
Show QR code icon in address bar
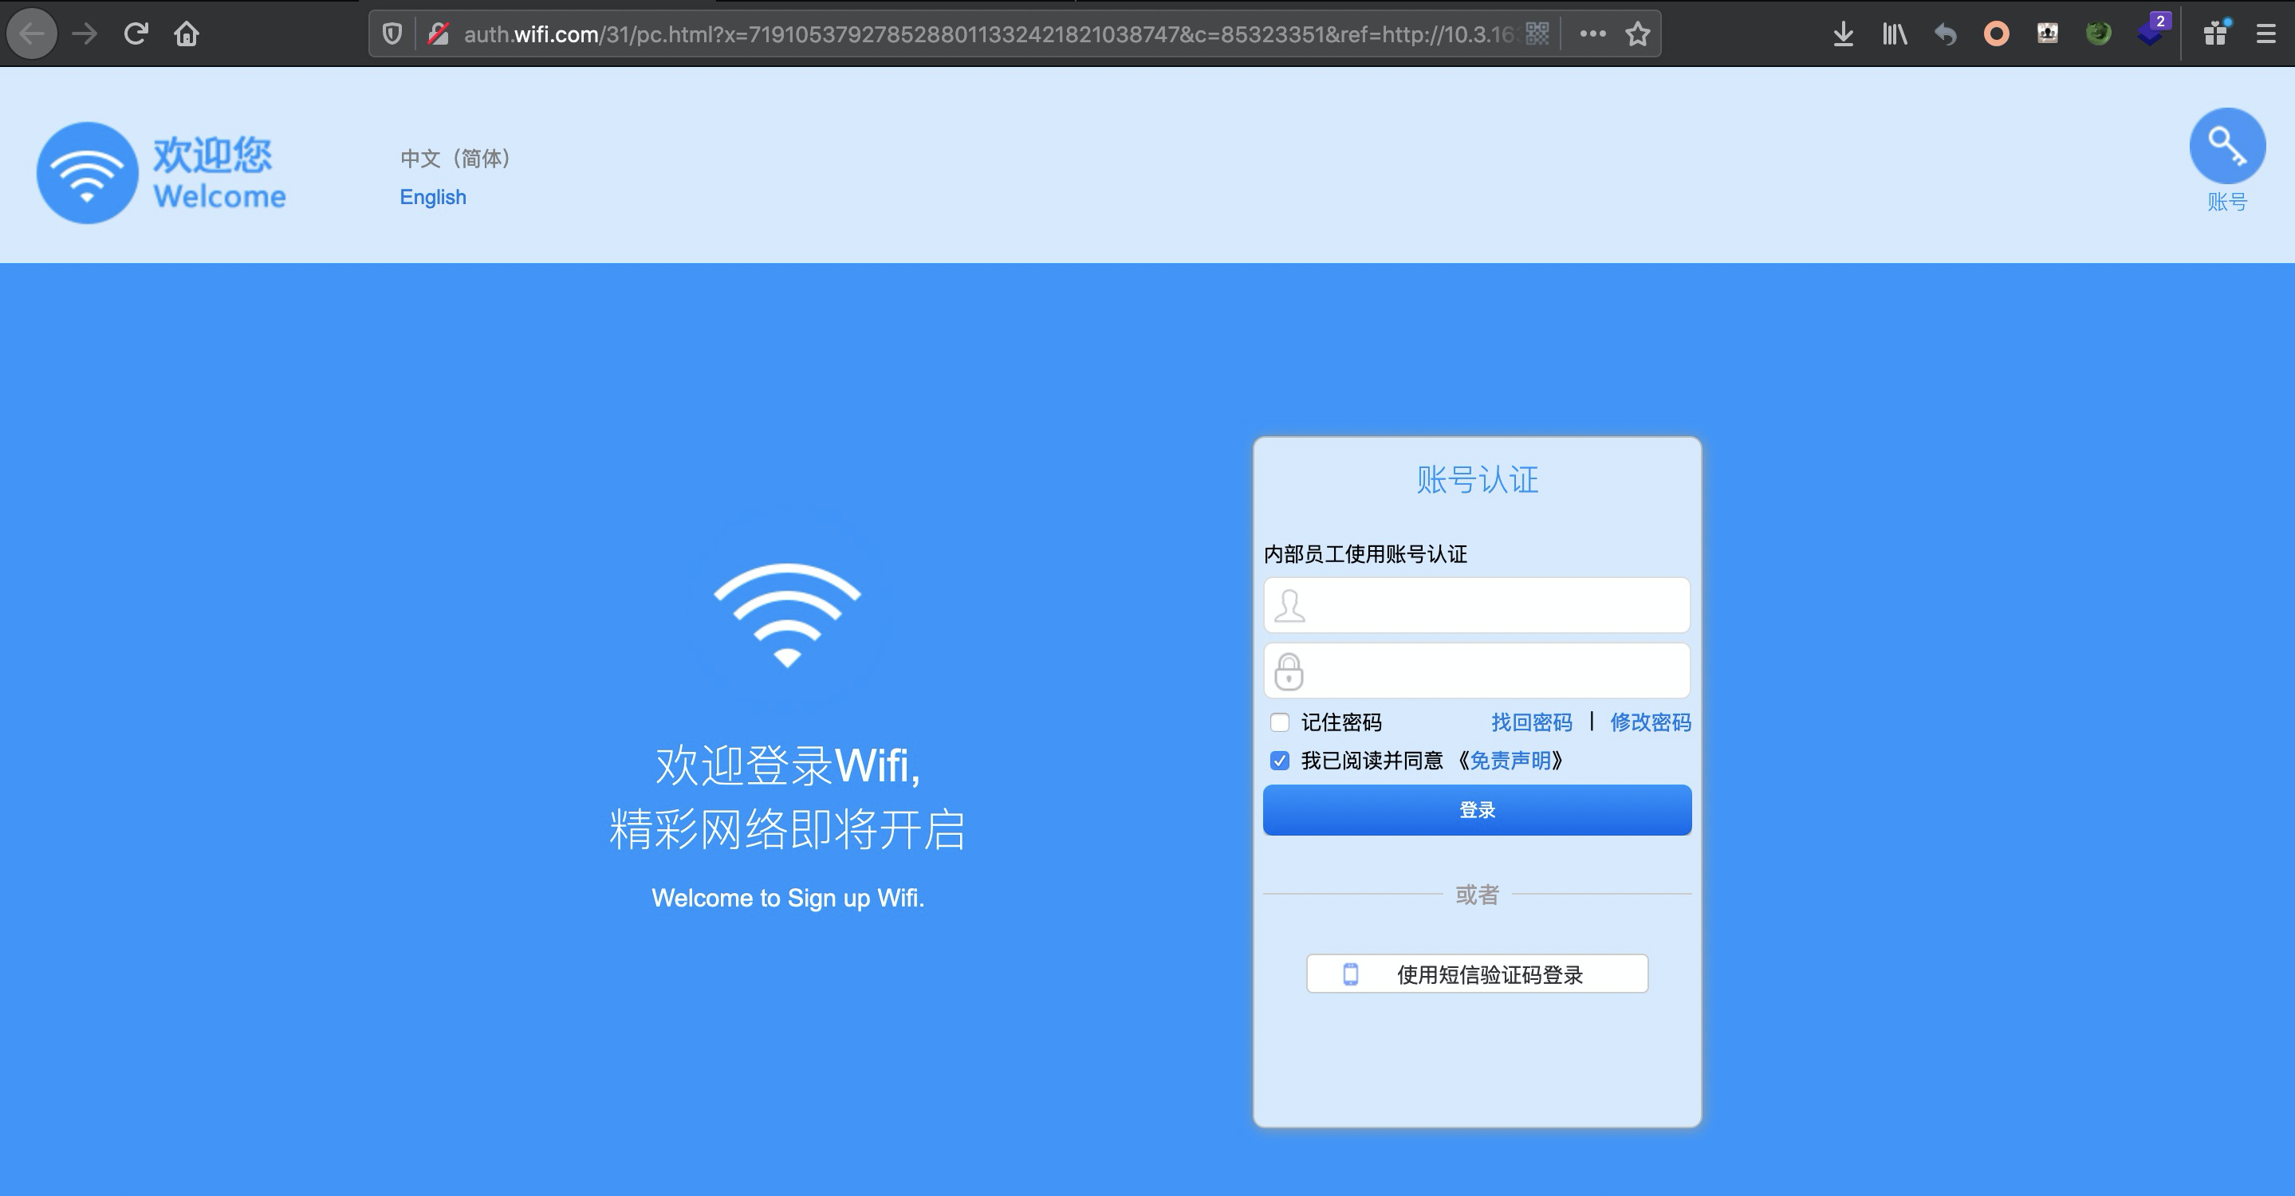click(1537, 33)
